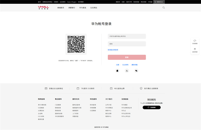Click 注册 in the top black bar

pyautogui.click(x=123, y=2)
